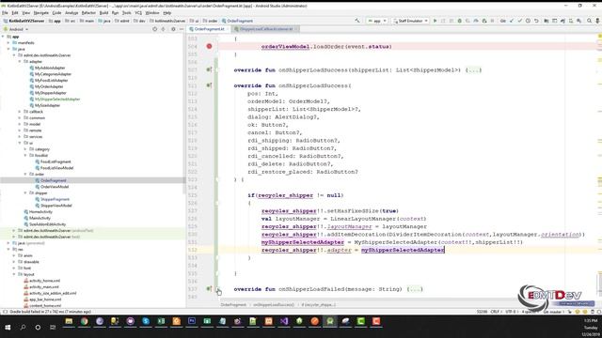This screenshot has width=602, height=338.
Task: Switch to ShipperLoadCallbackListener.kt tab
Action: 265,29
